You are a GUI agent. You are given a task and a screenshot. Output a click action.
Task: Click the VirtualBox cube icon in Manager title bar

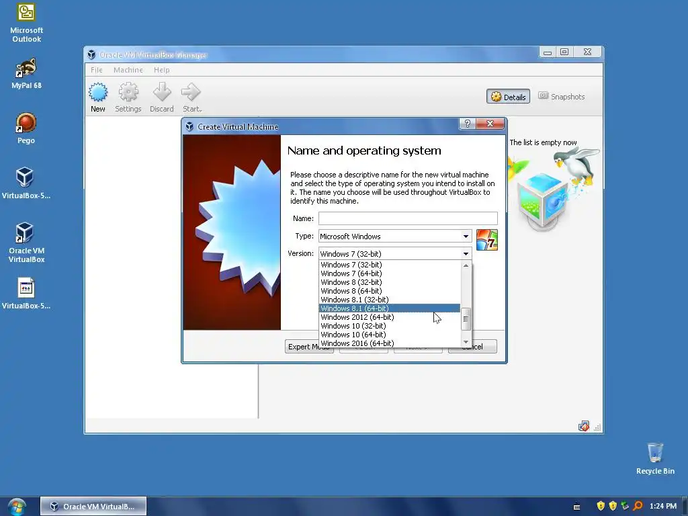[x=91, y=55]
